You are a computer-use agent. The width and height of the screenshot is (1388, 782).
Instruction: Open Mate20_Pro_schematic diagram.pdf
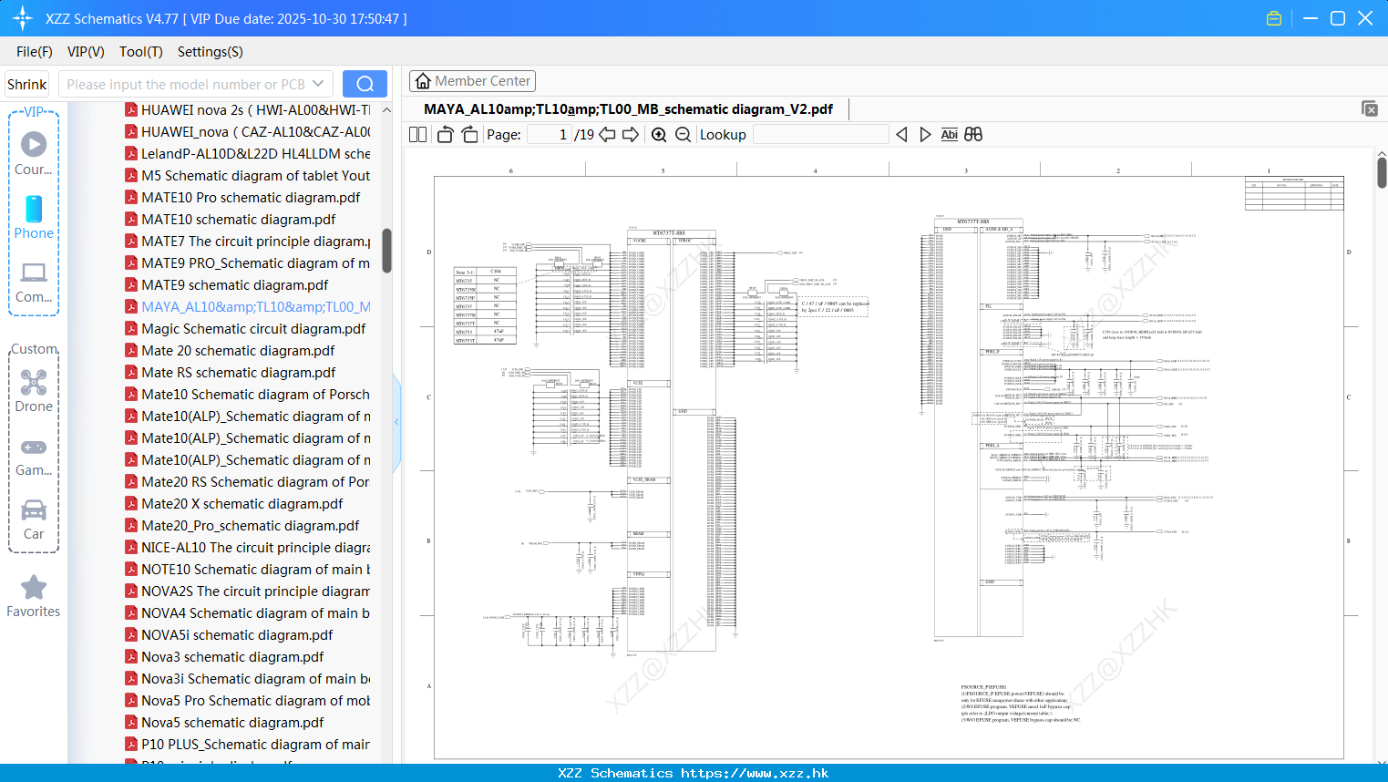coord(242,525)
